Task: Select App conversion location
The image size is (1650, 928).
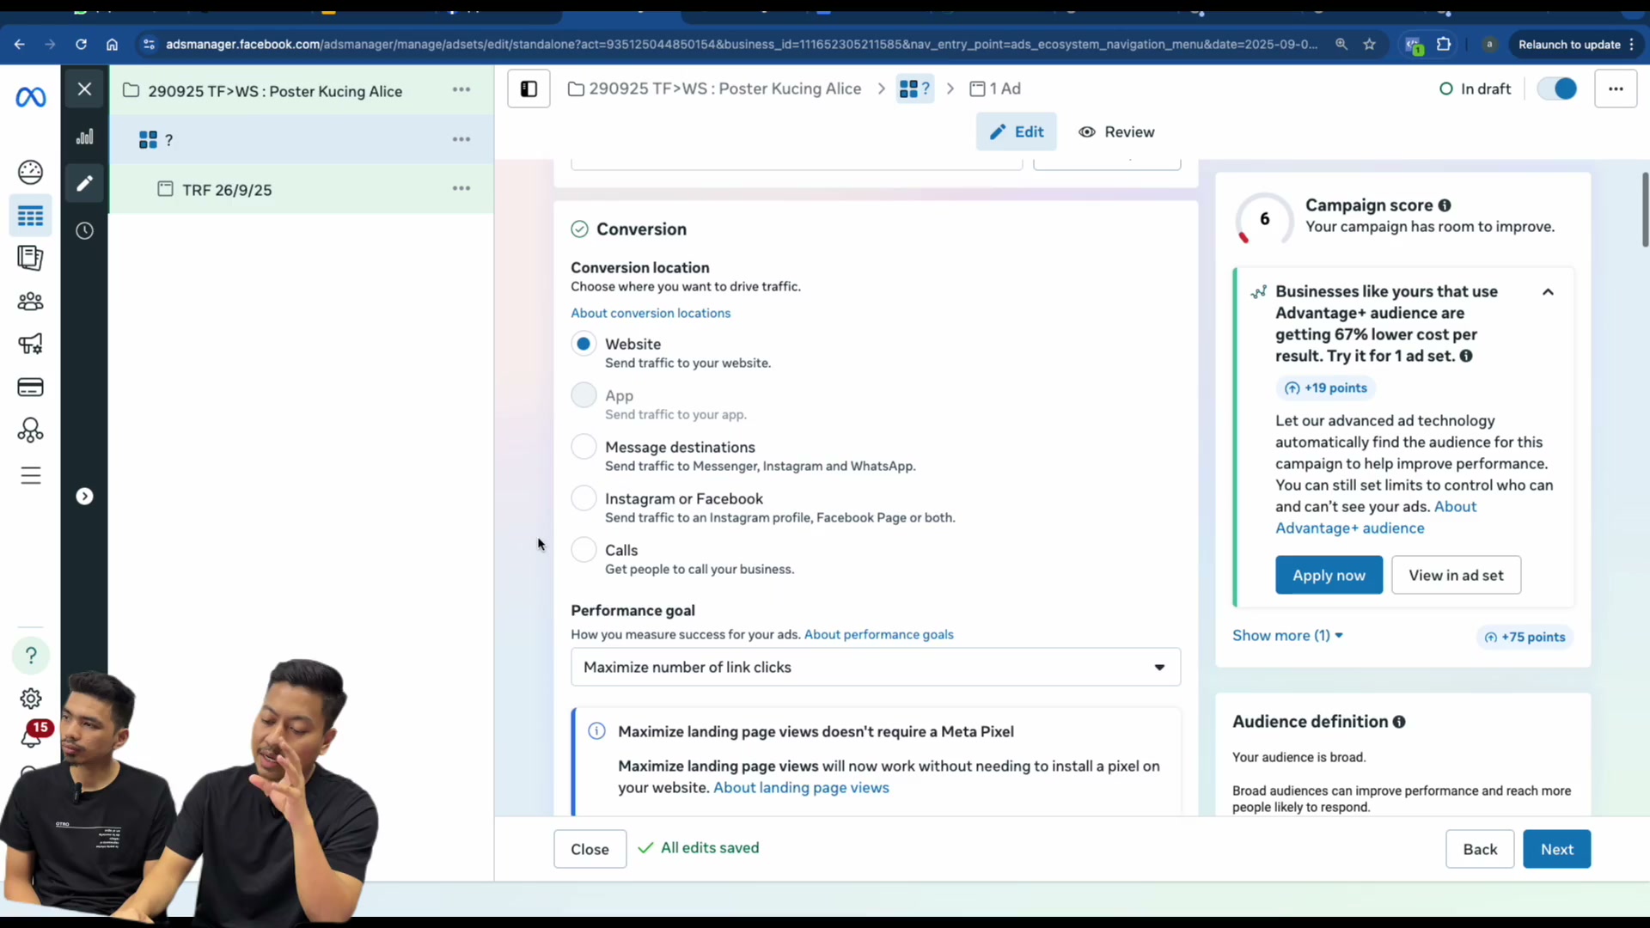Action: click(584, 395)
